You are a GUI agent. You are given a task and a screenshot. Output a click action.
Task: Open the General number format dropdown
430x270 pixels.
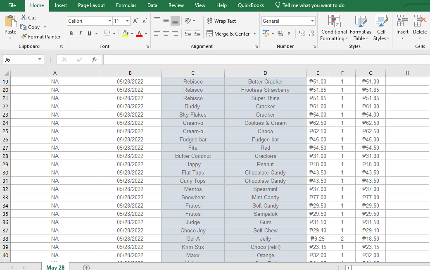click(312, 21)
